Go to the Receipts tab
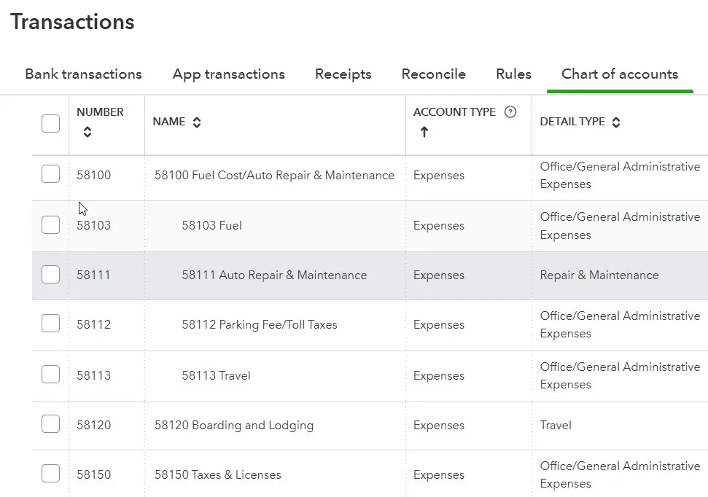The width and height of the screenshot is (708, 497). tap(343, 74)
